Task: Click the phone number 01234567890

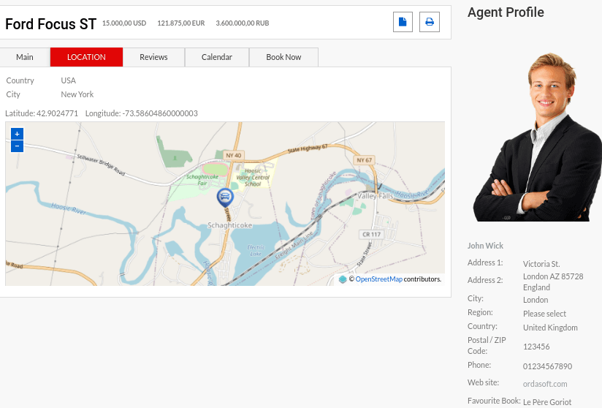Action: pos(547,366)
